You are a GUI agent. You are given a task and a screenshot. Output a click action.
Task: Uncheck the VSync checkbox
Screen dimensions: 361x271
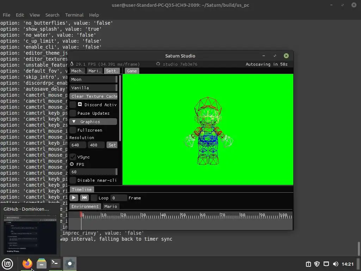point(73,157)
